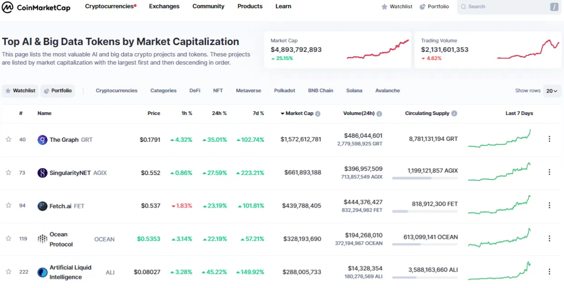
Task: Sort by 24h % column header
Action: pyautogui.click(x=219, y=114)
